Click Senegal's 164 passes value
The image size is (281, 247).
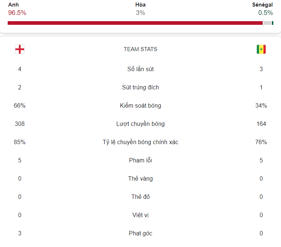(261, 124)
